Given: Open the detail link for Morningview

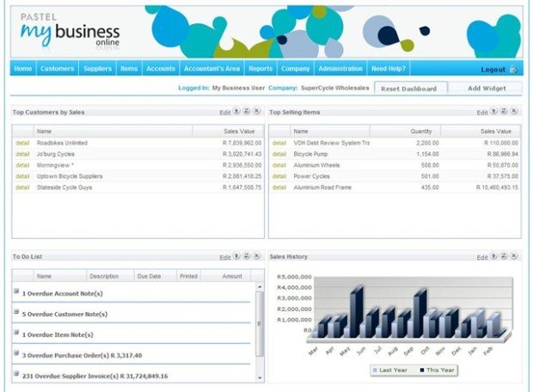Looking at the screenshot, I should point(22,165).
